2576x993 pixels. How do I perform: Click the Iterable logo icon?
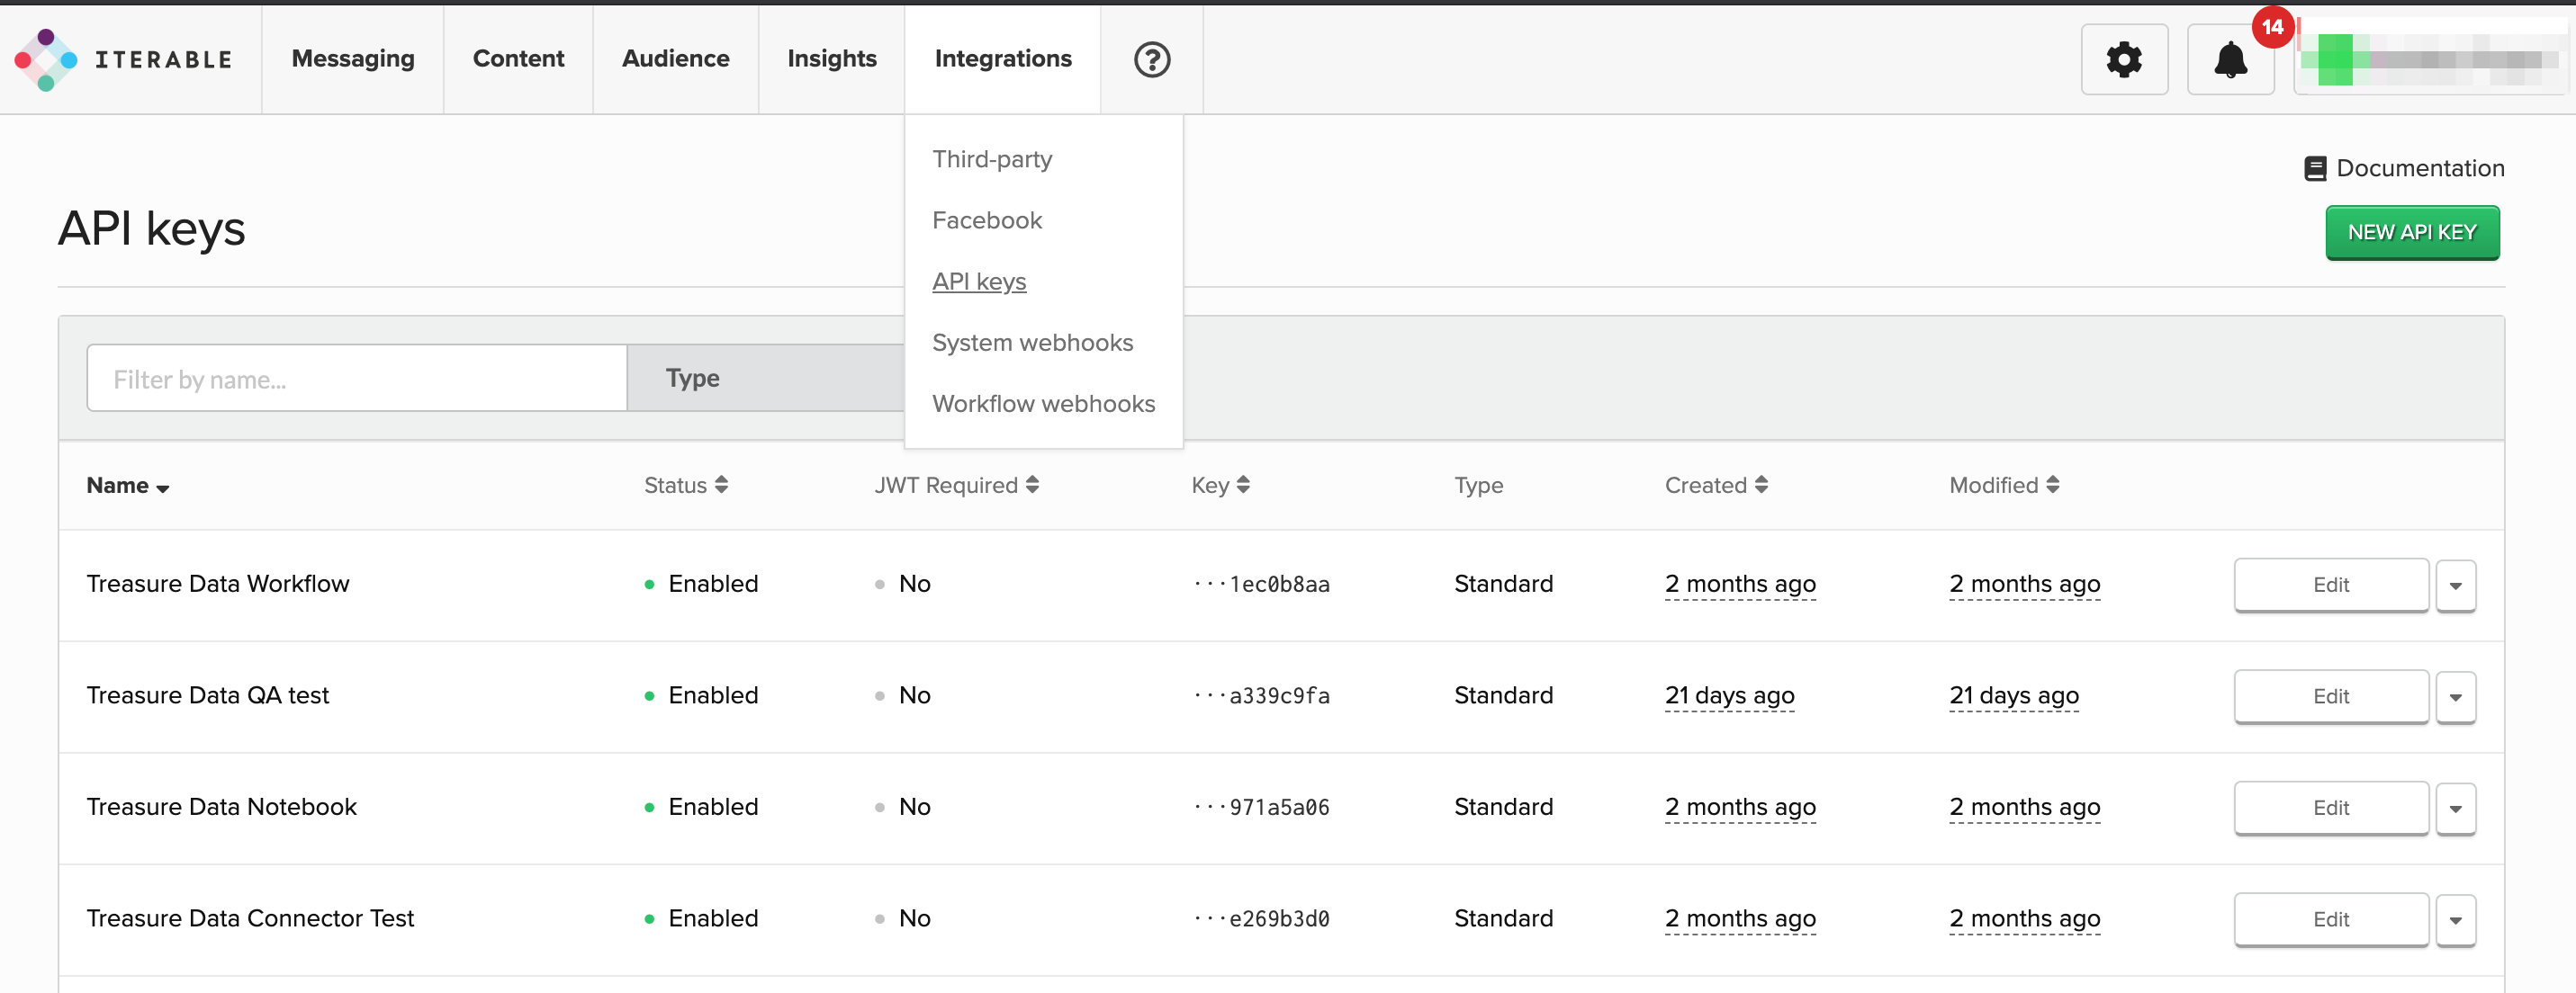(x=46, y=60)
